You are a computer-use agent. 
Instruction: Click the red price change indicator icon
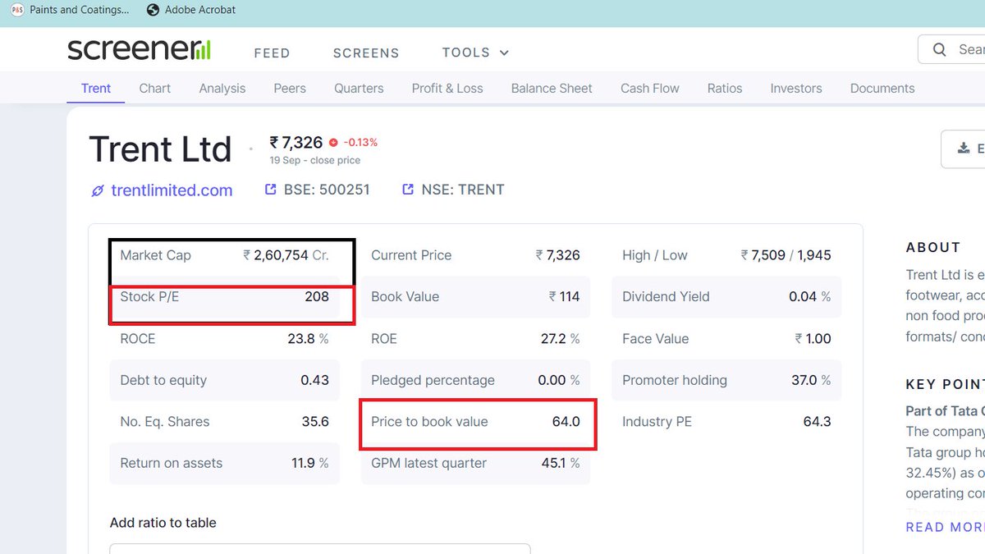(x=333, y=142)
